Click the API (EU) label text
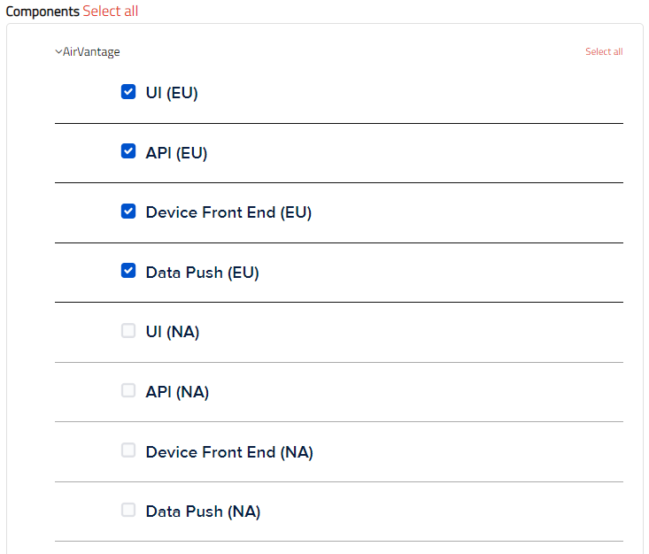649x554 pixels. pos(176,153)
